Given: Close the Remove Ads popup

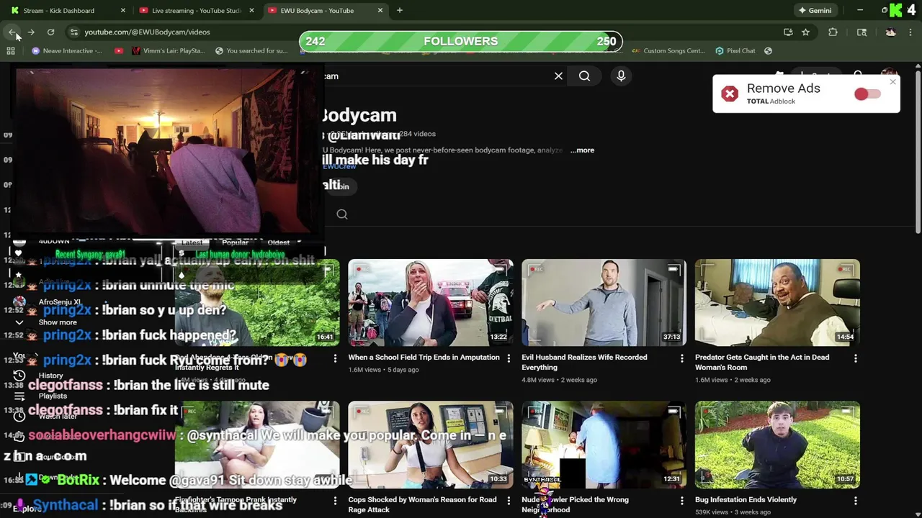Looking at the screenshot, I should pyautogui.click(x=892, y=82).
